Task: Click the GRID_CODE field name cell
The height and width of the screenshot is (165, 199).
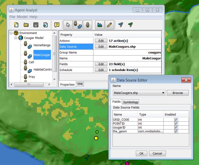Action: coord(125,120)
